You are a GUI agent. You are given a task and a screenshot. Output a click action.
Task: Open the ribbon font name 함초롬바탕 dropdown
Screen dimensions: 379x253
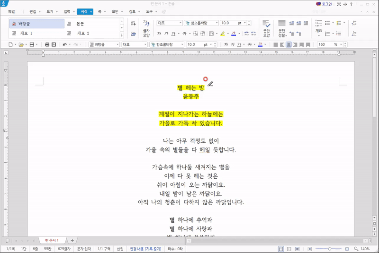coord(217,23)
